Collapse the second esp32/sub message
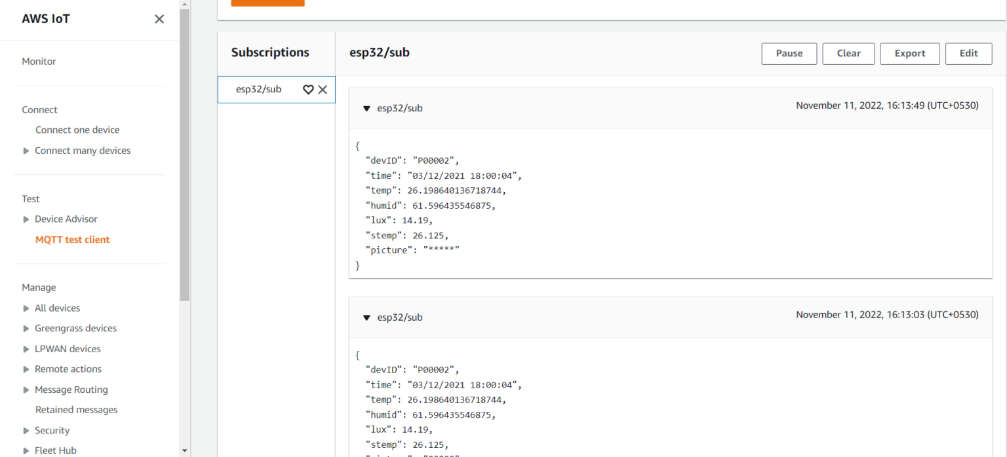1007x457 pixels. (366, 318)
